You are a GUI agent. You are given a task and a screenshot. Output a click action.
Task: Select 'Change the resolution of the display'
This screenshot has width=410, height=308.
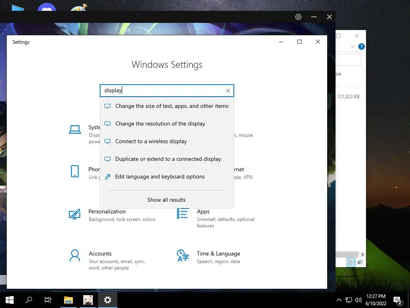point(167,124)
